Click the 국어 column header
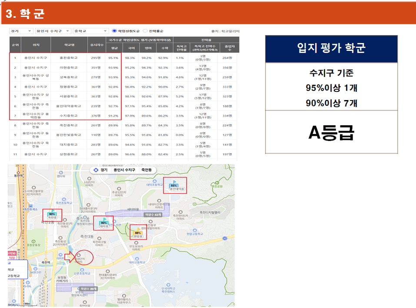 pyautogui.click(x=131, y=48)
